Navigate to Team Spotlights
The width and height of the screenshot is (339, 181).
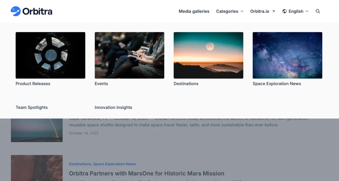click(32, 107)
